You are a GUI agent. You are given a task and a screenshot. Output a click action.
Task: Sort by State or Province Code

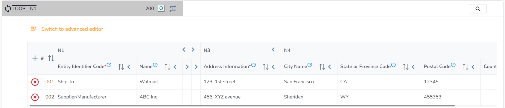[x=405, y=67]
